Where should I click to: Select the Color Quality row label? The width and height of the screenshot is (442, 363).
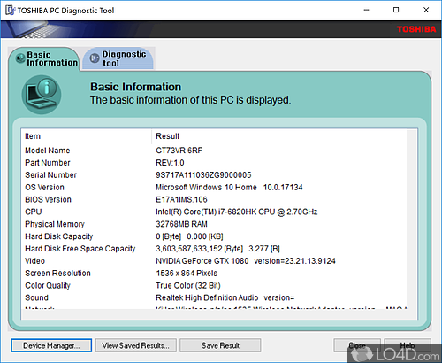click(48, 286)
